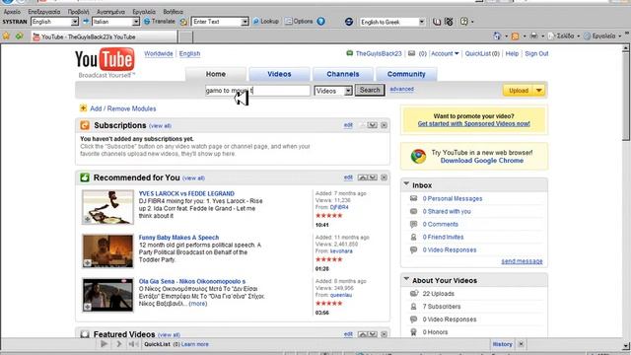Click the RSS feeds icon
This screenshot has height=355, width=631.
515,36
